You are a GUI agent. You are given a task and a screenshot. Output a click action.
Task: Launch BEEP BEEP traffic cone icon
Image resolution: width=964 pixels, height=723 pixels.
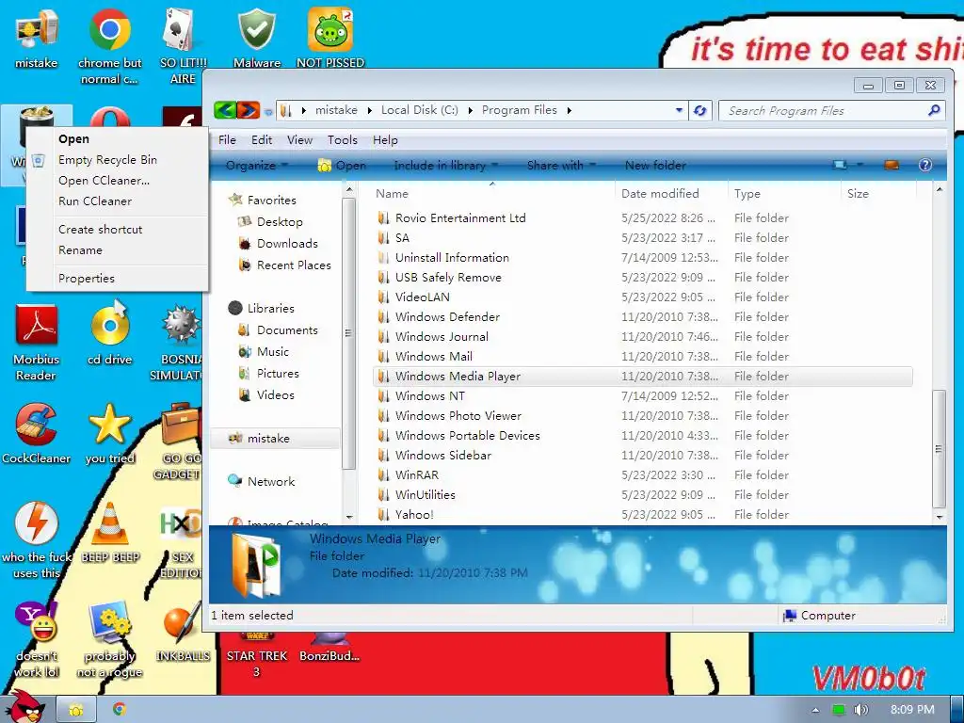click(111, 533)
